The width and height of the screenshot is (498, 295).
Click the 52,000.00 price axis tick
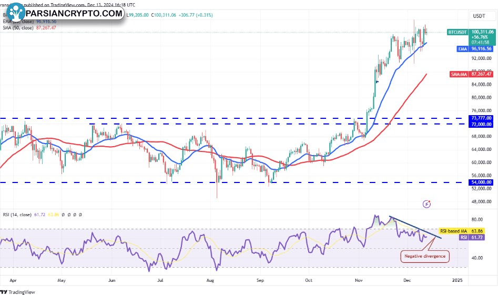click(482, 188)
